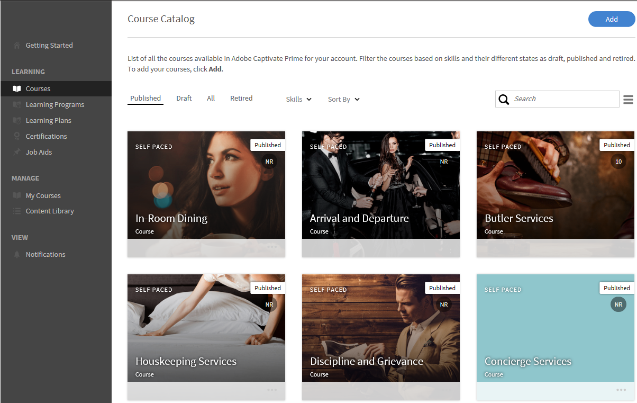Click the Job Aids pin icon
Image resolution: width=637 pixels, height=403 pixels.
tap(17, 152)
